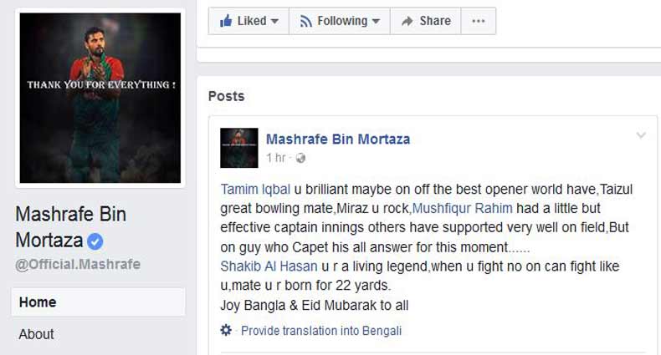Open the post options chevron menu
Image resolution: width=661 pixels, height=355 pixels.
coord(641,135)
